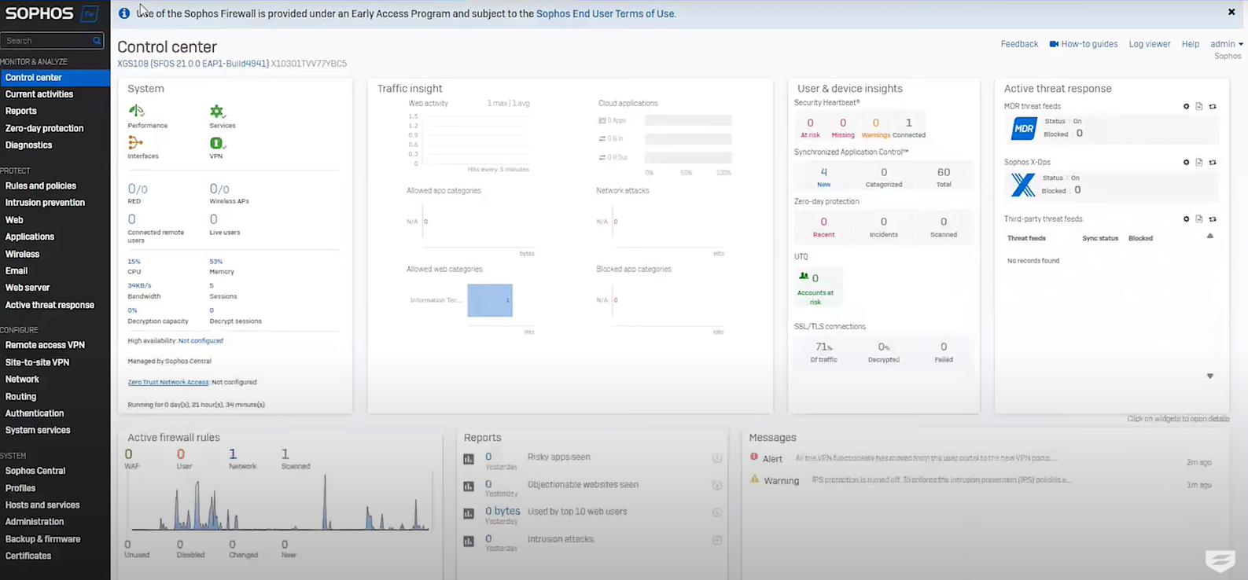Open the VPN status icon in System widget
The height and width of the screenshot is (580, 1248).
point(217,143)
